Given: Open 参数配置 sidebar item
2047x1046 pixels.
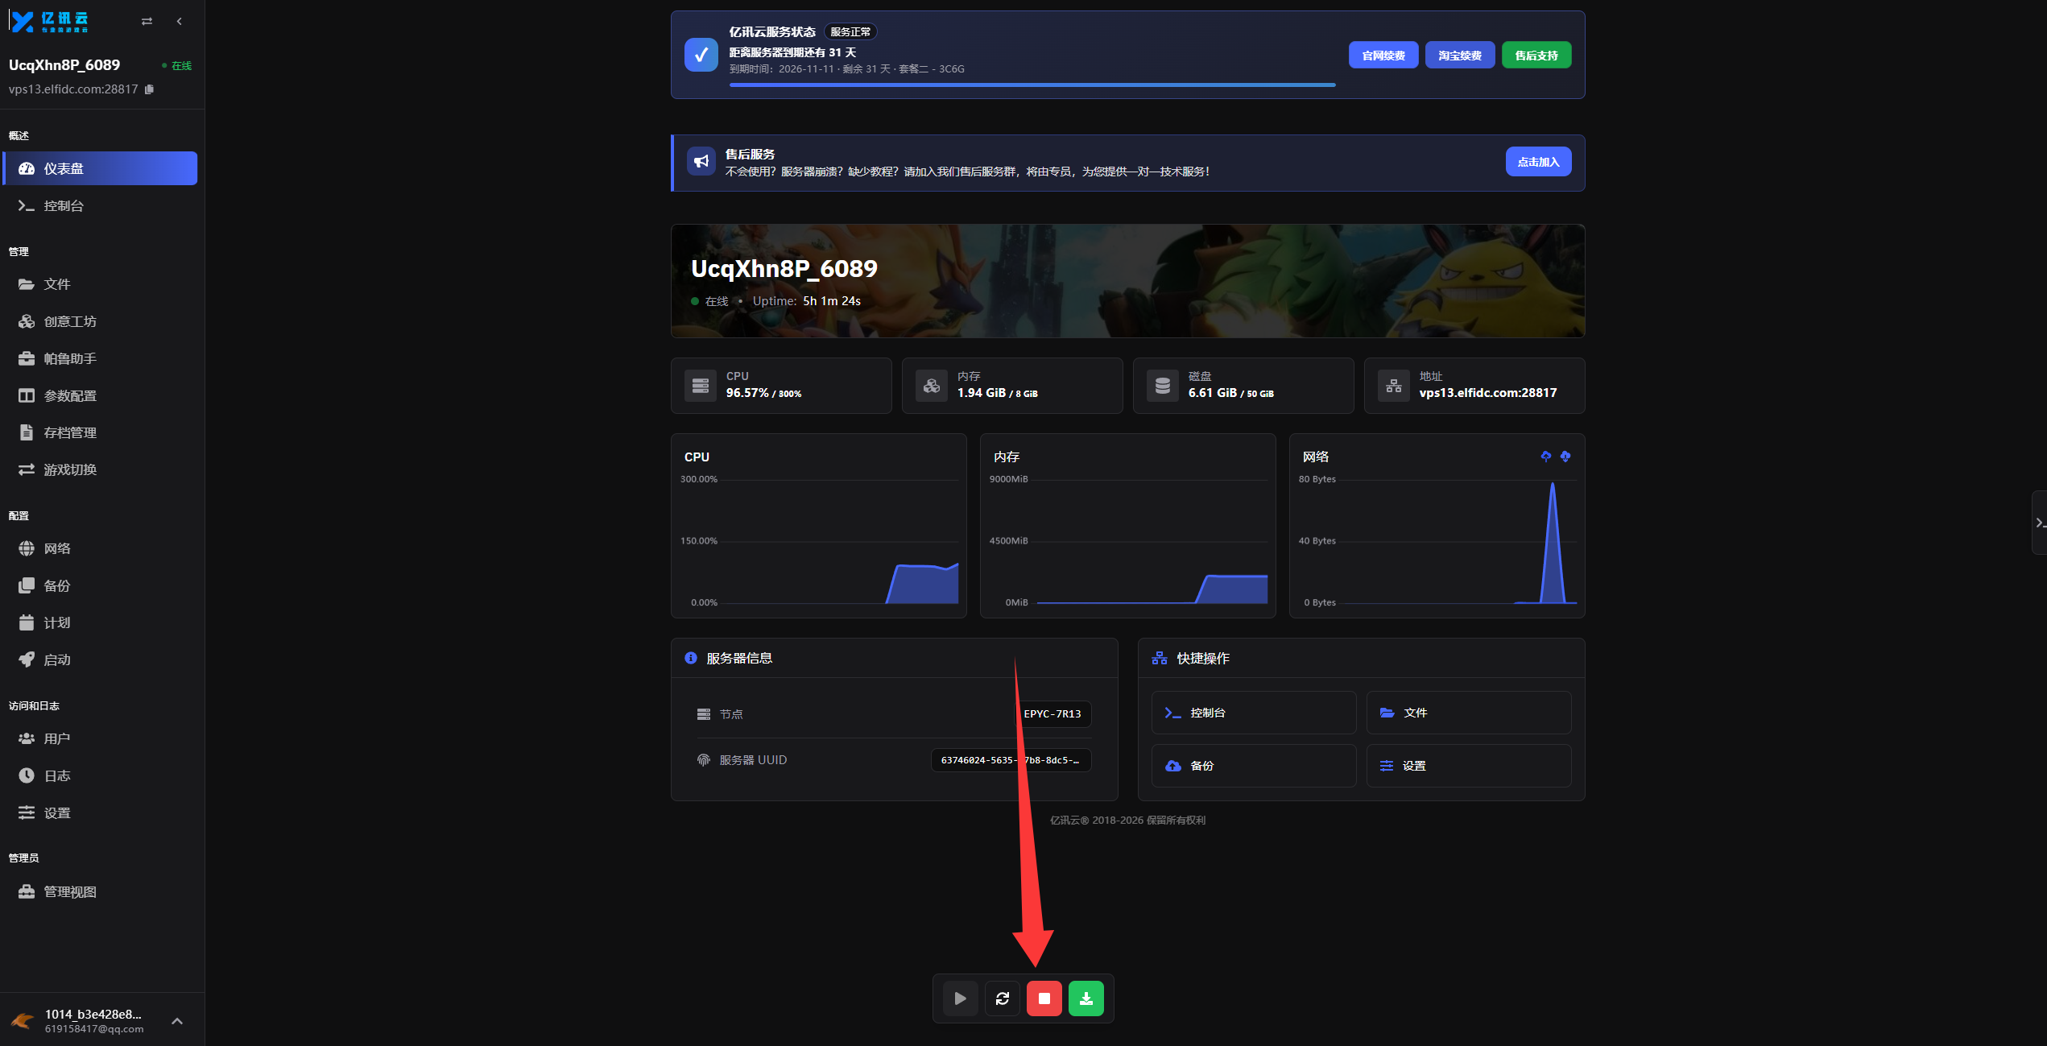Looking at the screenshot, I should [101, 395].
